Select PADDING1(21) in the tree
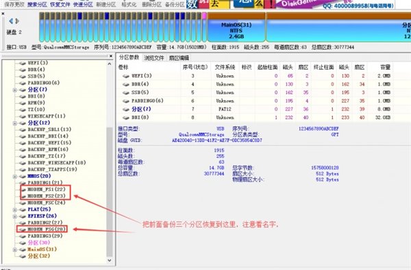Screen dimensions: 411x270 [x=45, y=183]
